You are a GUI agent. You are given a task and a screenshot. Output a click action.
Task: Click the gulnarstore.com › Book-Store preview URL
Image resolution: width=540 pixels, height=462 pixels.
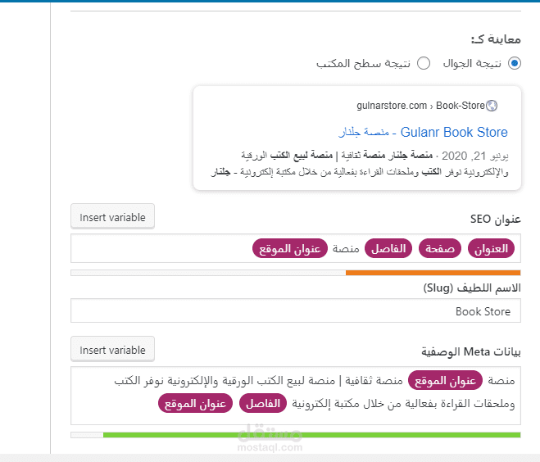click(x=420, y=106)
